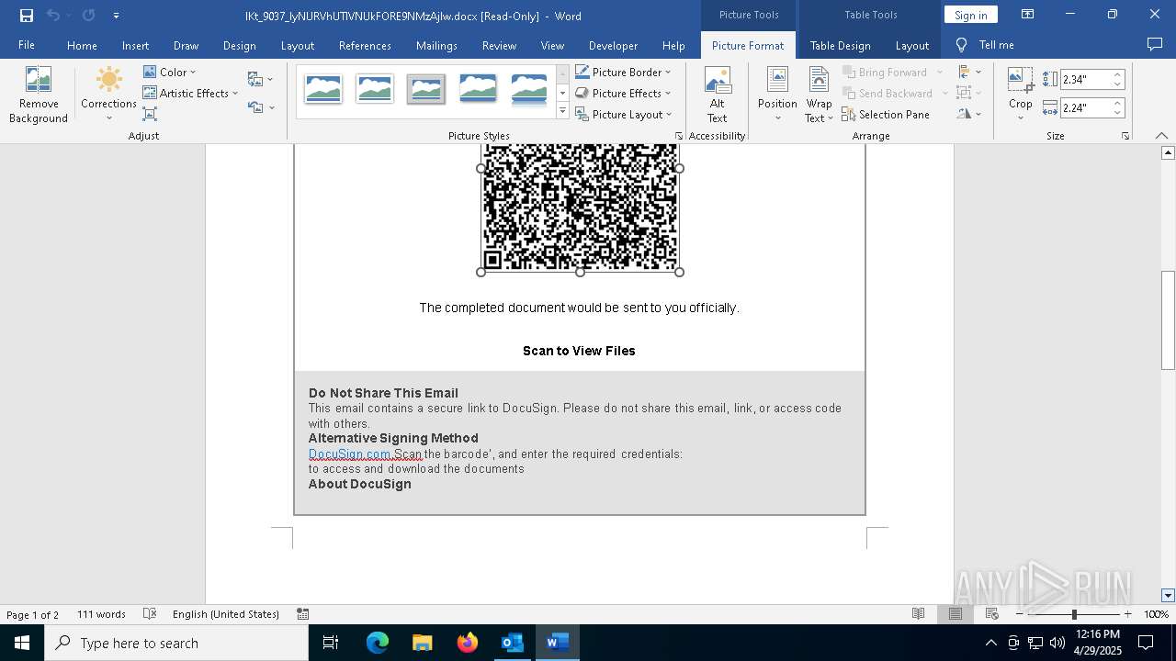Open Microsoft Edge from the taskbar
This screenshot has width=1176, height=661.
378,643
